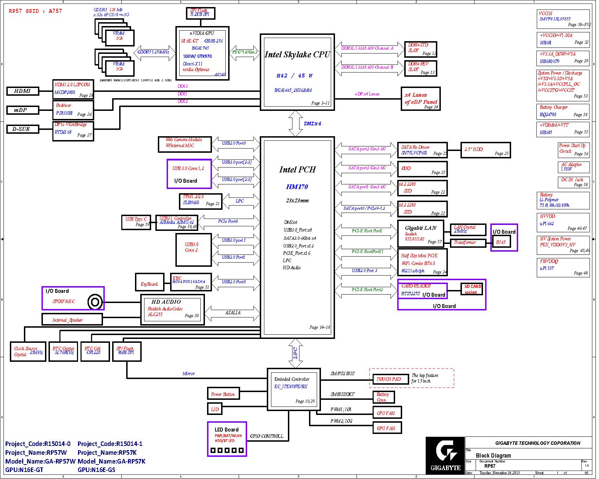Click the KBC controller block
The width and height of the screenshot is (599, 479).
click(191, 282)
